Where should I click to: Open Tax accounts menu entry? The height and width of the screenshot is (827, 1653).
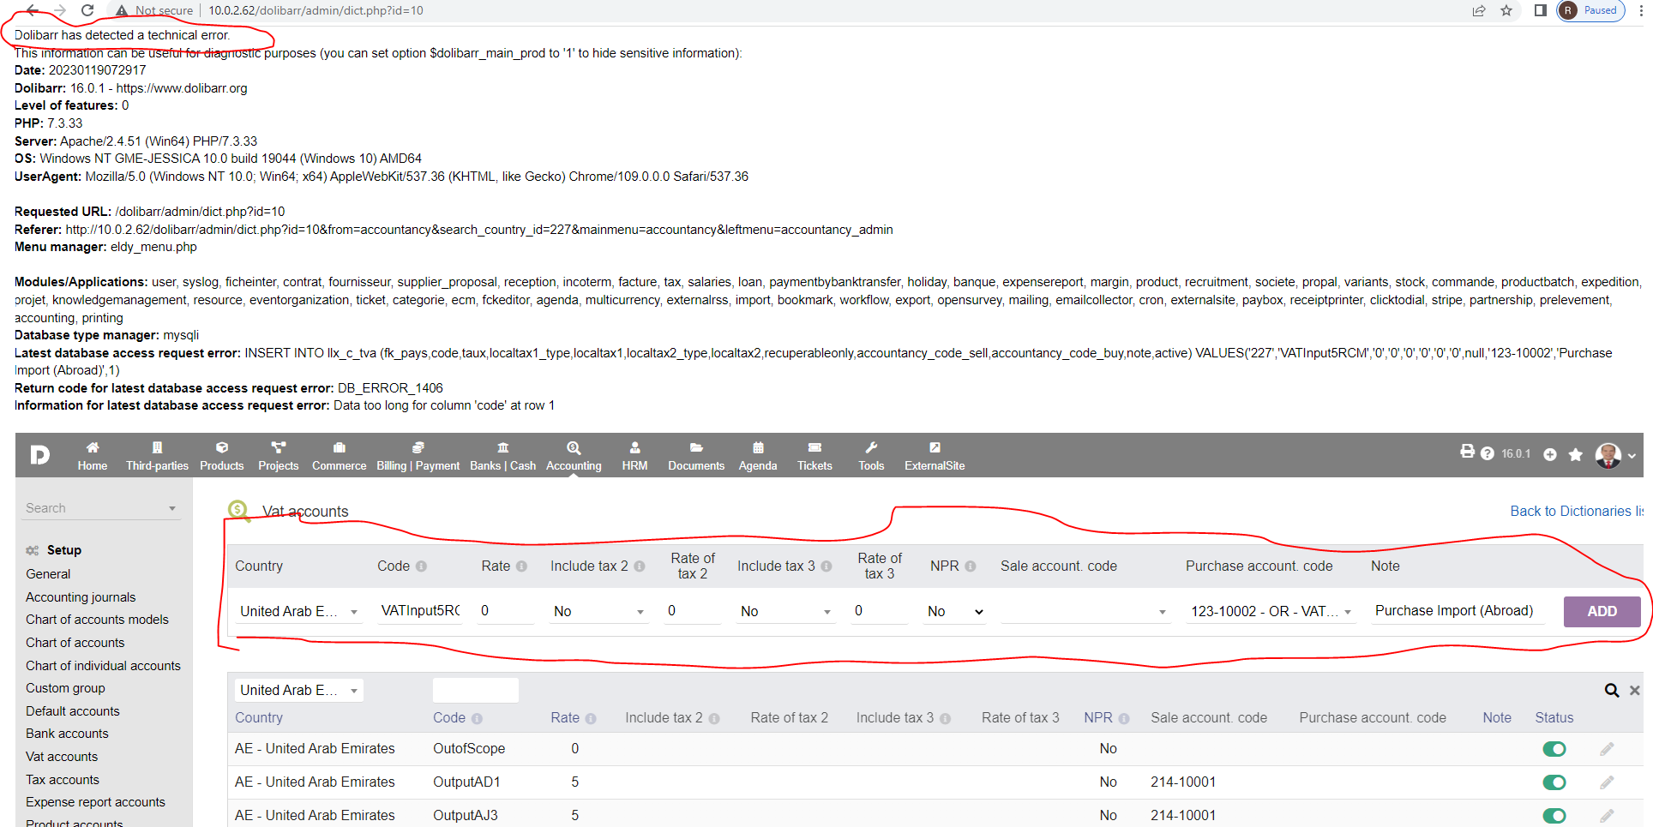click(63, 780)
